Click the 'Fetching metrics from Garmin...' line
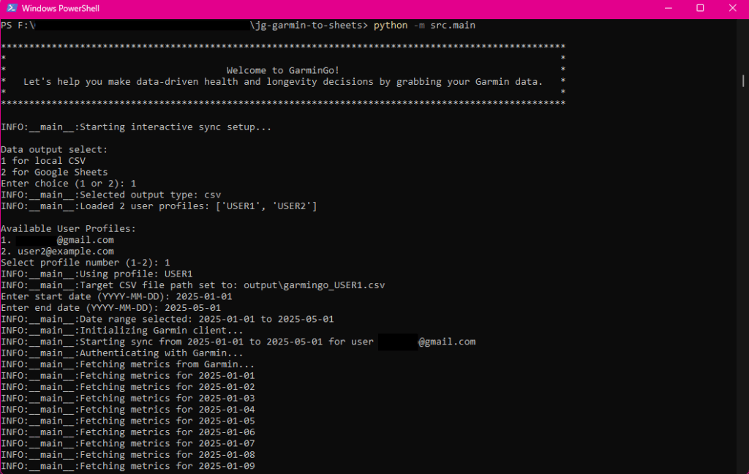 127,364
